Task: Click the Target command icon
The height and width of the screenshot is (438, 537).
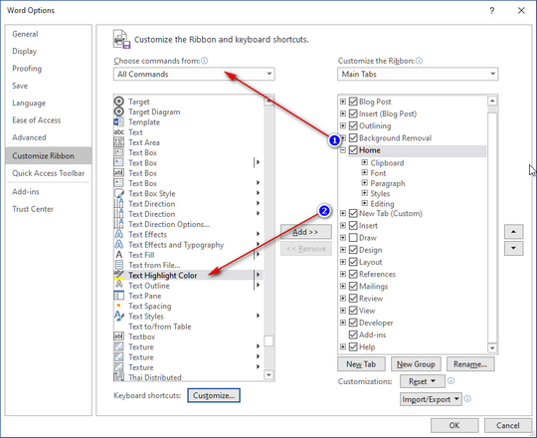Action: 119,102
